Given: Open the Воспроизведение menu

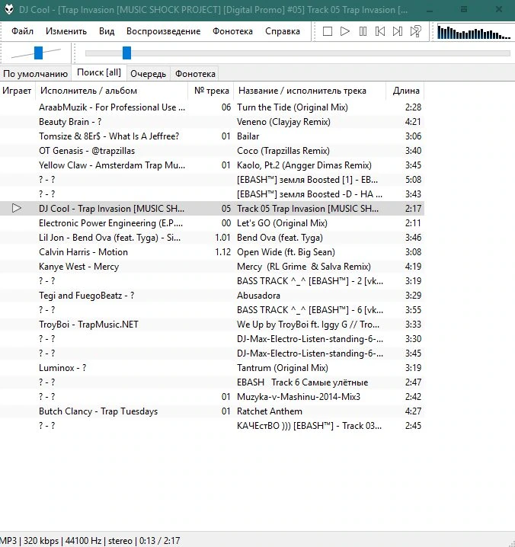Looking at the screenshot, I should tap(163, 31).
